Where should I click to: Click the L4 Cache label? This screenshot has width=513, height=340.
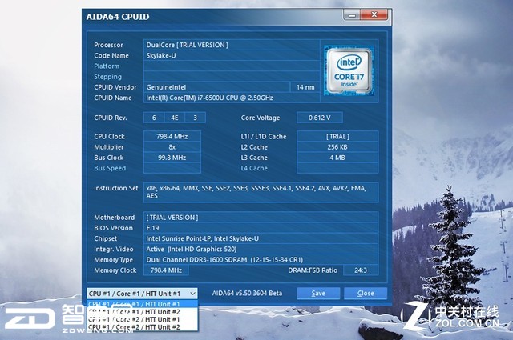pos(254,168)
